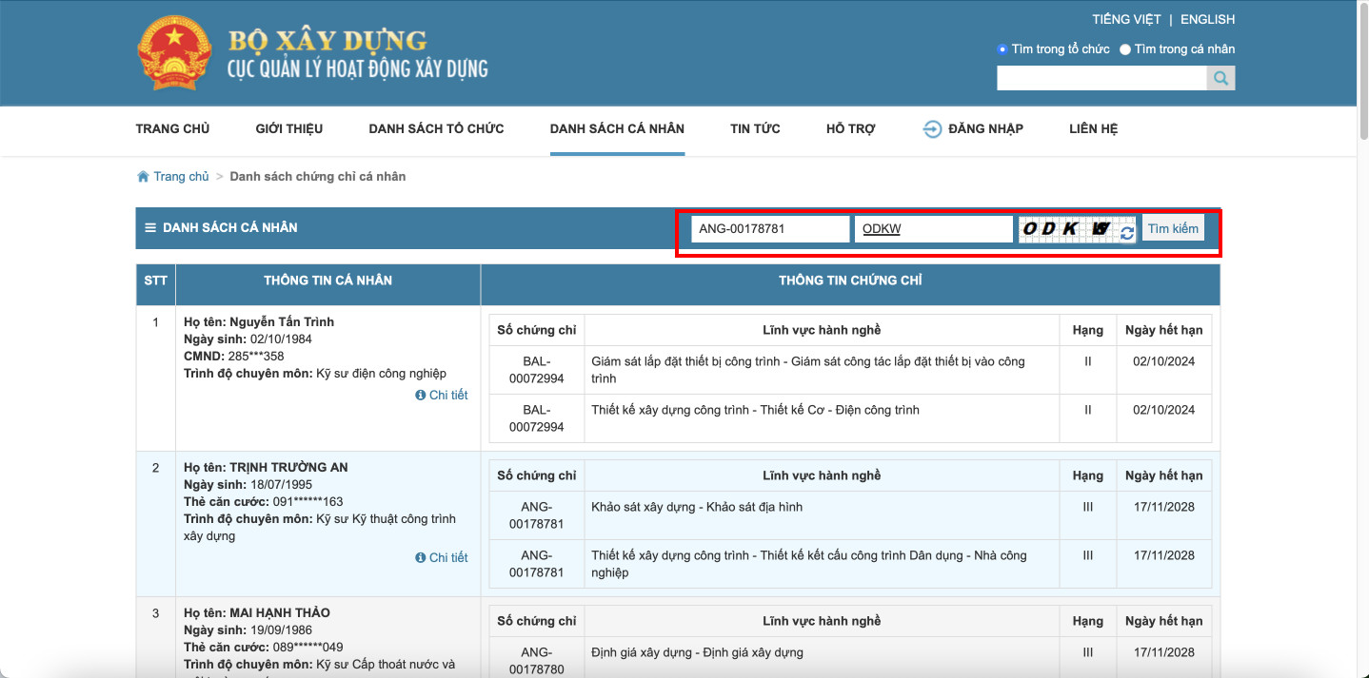Click the magnifier search icon in header

pyautogui.click(x=1220, y=77)
